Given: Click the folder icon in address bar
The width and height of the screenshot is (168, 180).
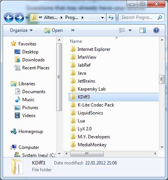Looking at the screenshot, I should click(34, 17).
